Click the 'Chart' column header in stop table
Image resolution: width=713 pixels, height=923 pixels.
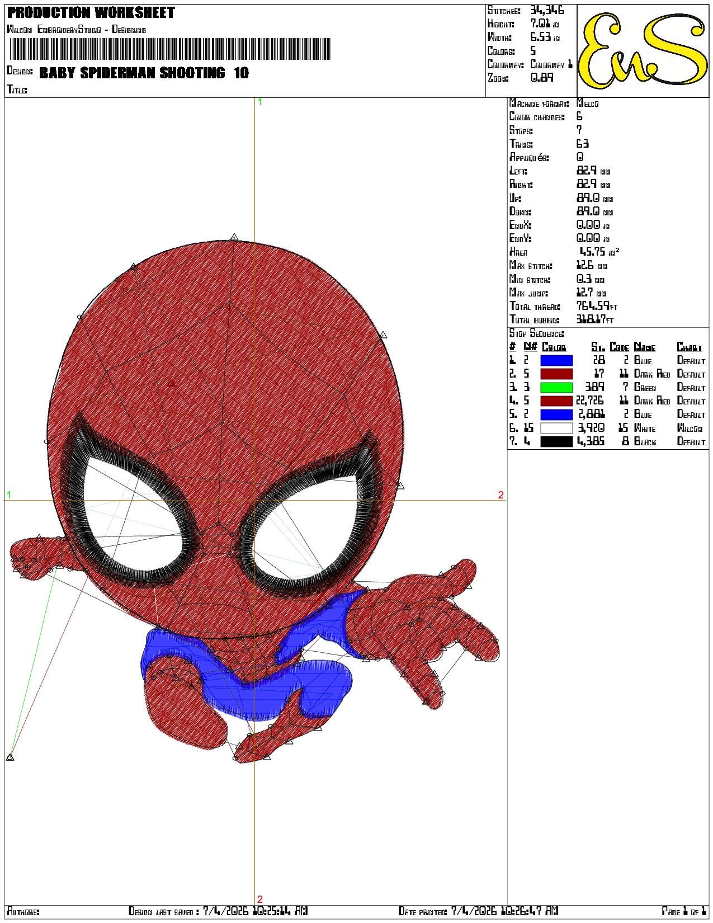(690, 347)
